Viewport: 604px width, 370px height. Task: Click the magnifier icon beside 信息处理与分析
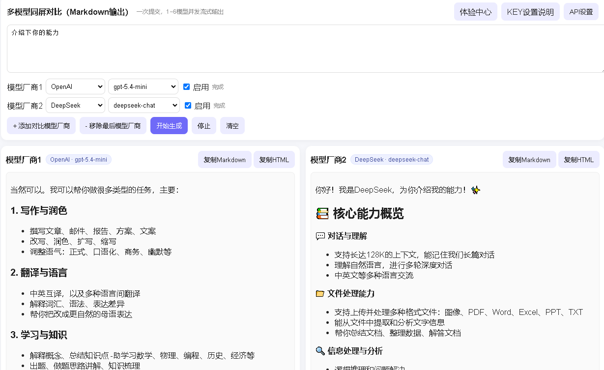click(320, 351)
